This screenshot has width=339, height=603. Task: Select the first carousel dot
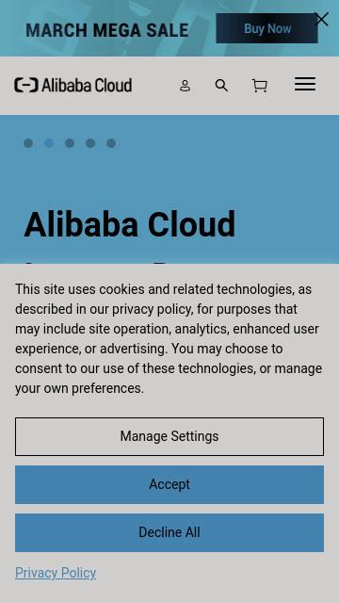(28, 143)
